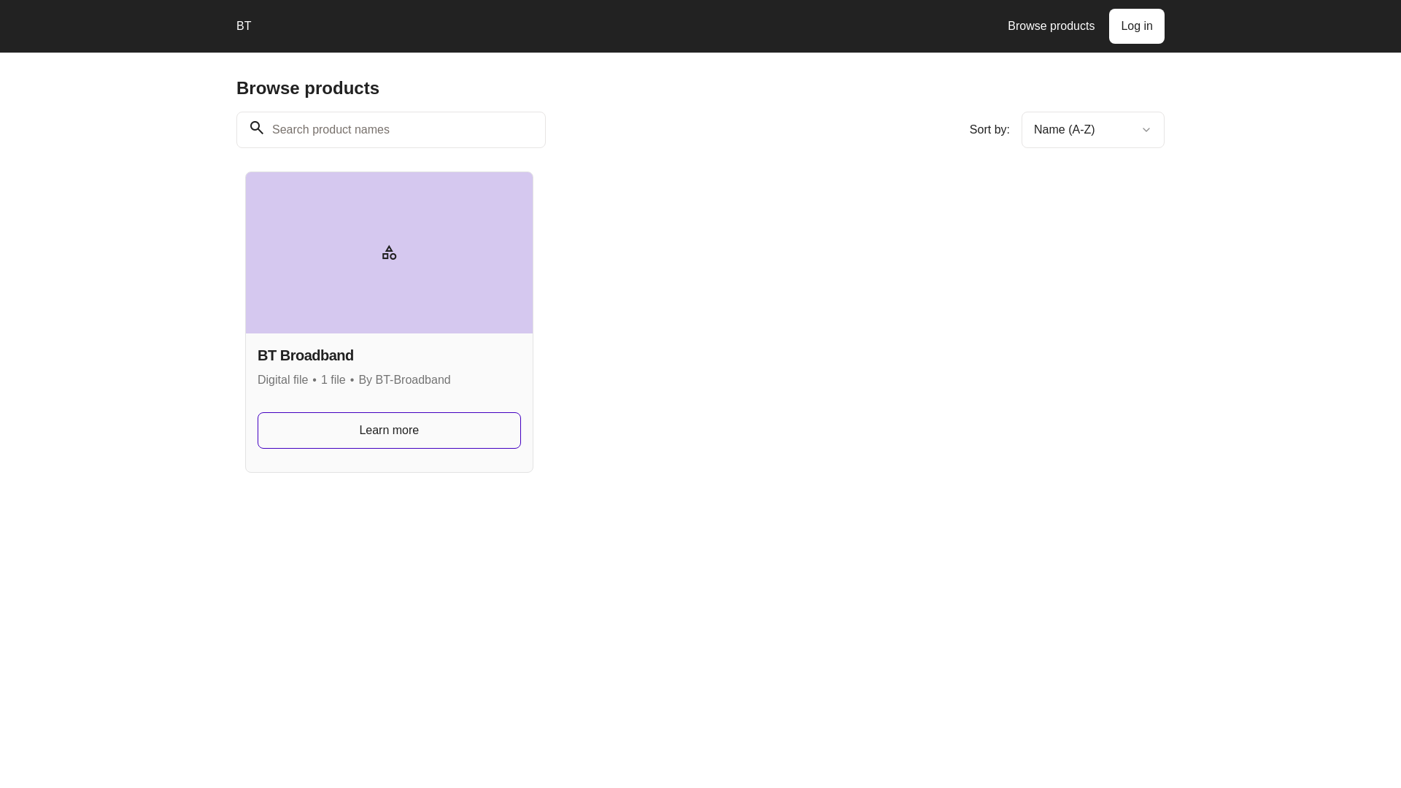Click the 'Digital file' label text

click(x=282, y=380)
